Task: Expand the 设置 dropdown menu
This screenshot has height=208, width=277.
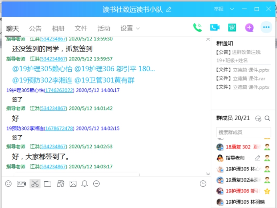Action: [130, 28]
